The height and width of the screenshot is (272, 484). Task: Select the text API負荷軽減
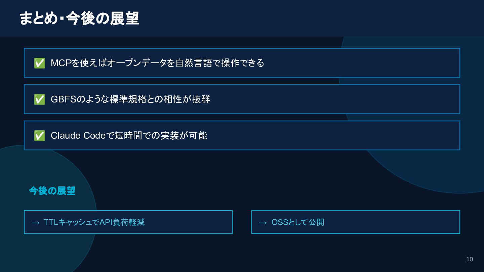click(122, 222)
